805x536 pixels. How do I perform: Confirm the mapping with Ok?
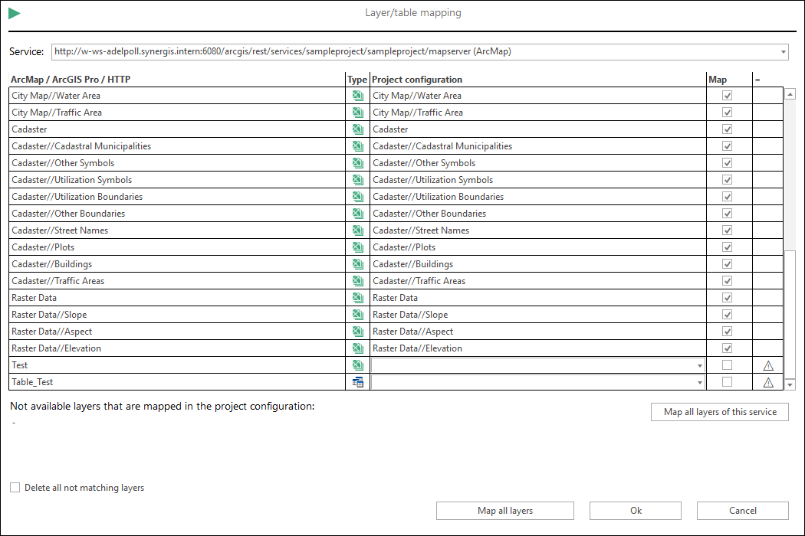tap(635, 510)
